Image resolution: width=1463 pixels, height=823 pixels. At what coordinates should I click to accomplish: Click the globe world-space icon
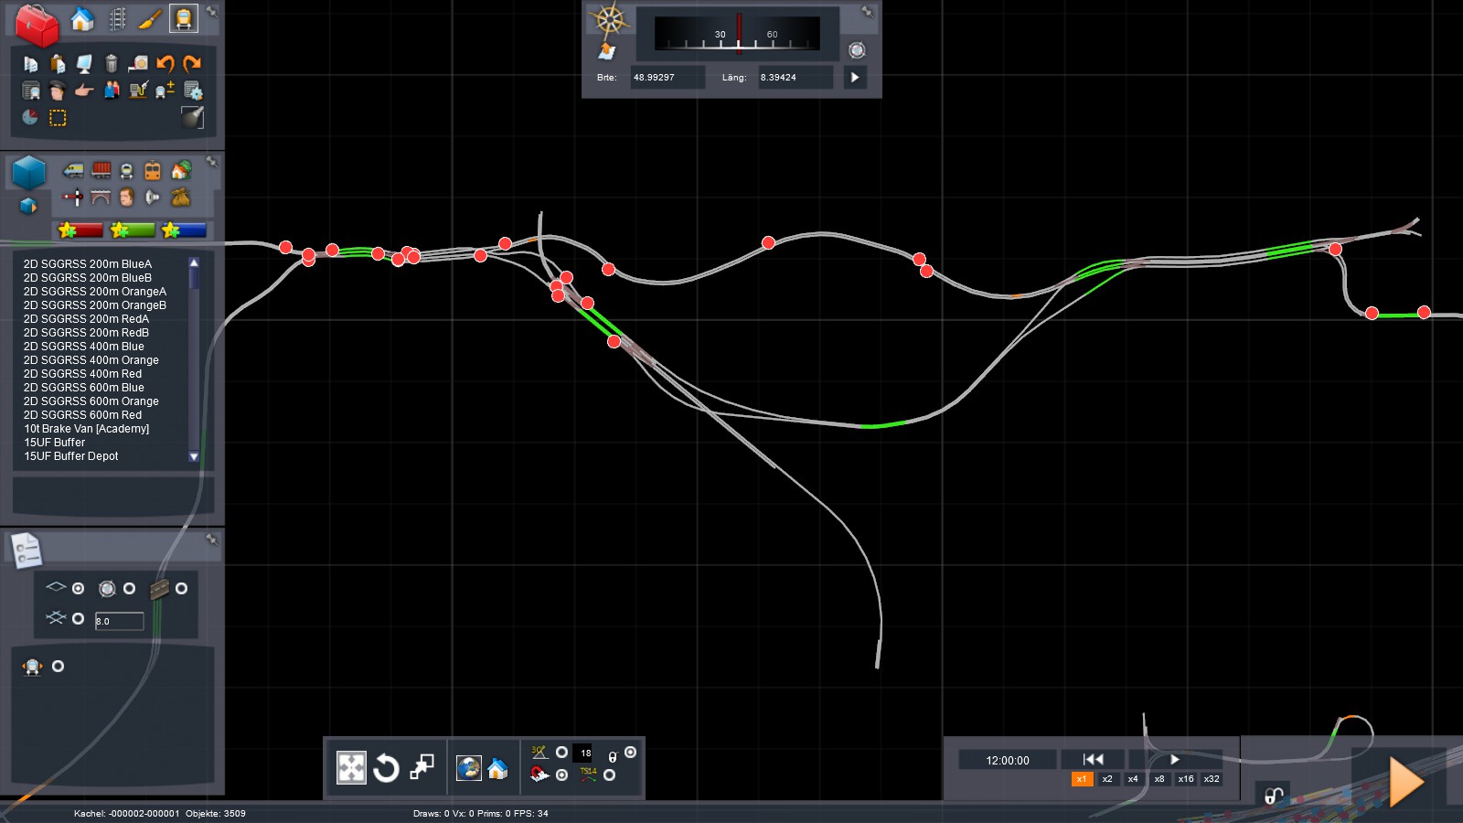tap(469, 768)
